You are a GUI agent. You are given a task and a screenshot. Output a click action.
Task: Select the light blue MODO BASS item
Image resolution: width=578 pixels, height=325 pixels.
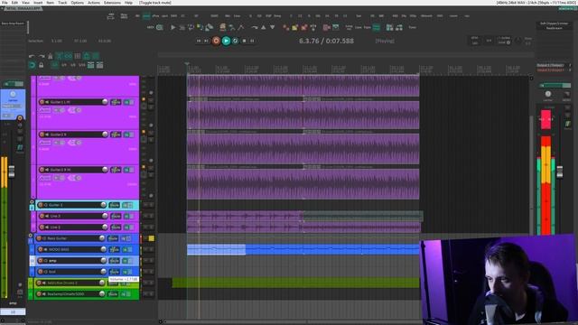(216, 249)
